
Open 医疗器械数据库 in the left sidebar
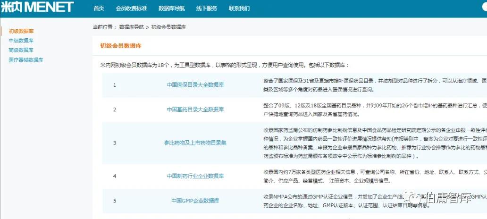pos(26,60)
